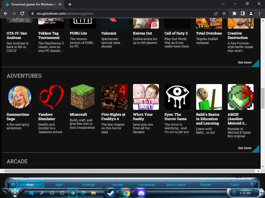Open the Minecraft title link
Image resolution: width=265 pixels, height=198 pixels.
point(78,114)
